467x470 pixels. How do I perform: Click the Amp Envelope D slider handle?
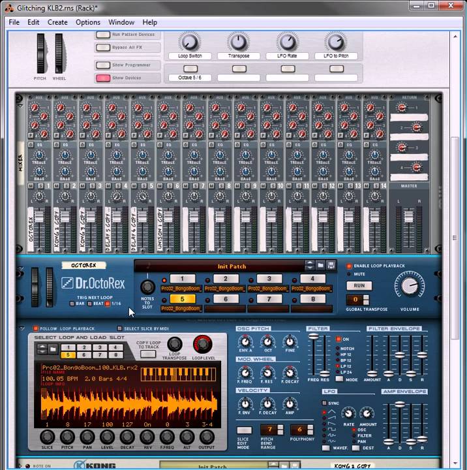coord(400,404)
